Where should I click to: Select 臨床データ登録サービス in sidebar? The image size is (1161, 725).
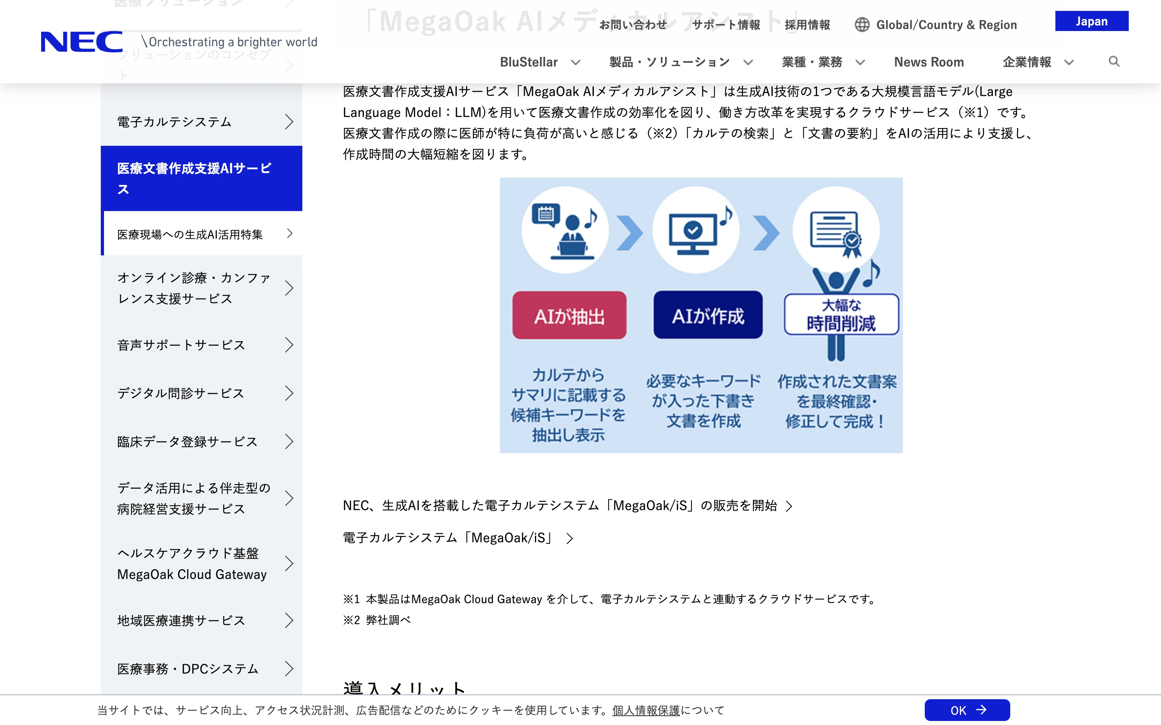pyautogui.click(x=202, y=441)
